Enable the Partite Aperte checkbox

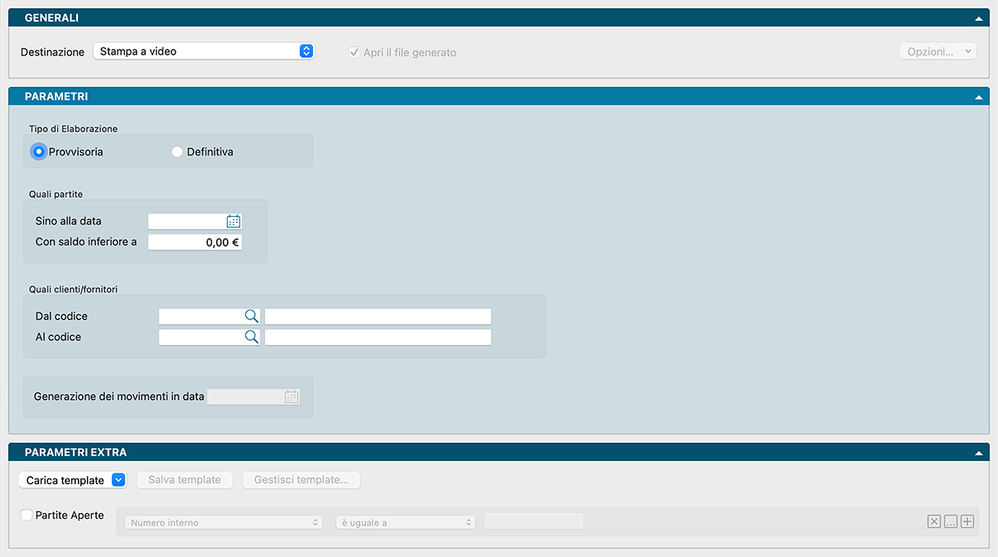pyautogui.click(x=27, y=515)
